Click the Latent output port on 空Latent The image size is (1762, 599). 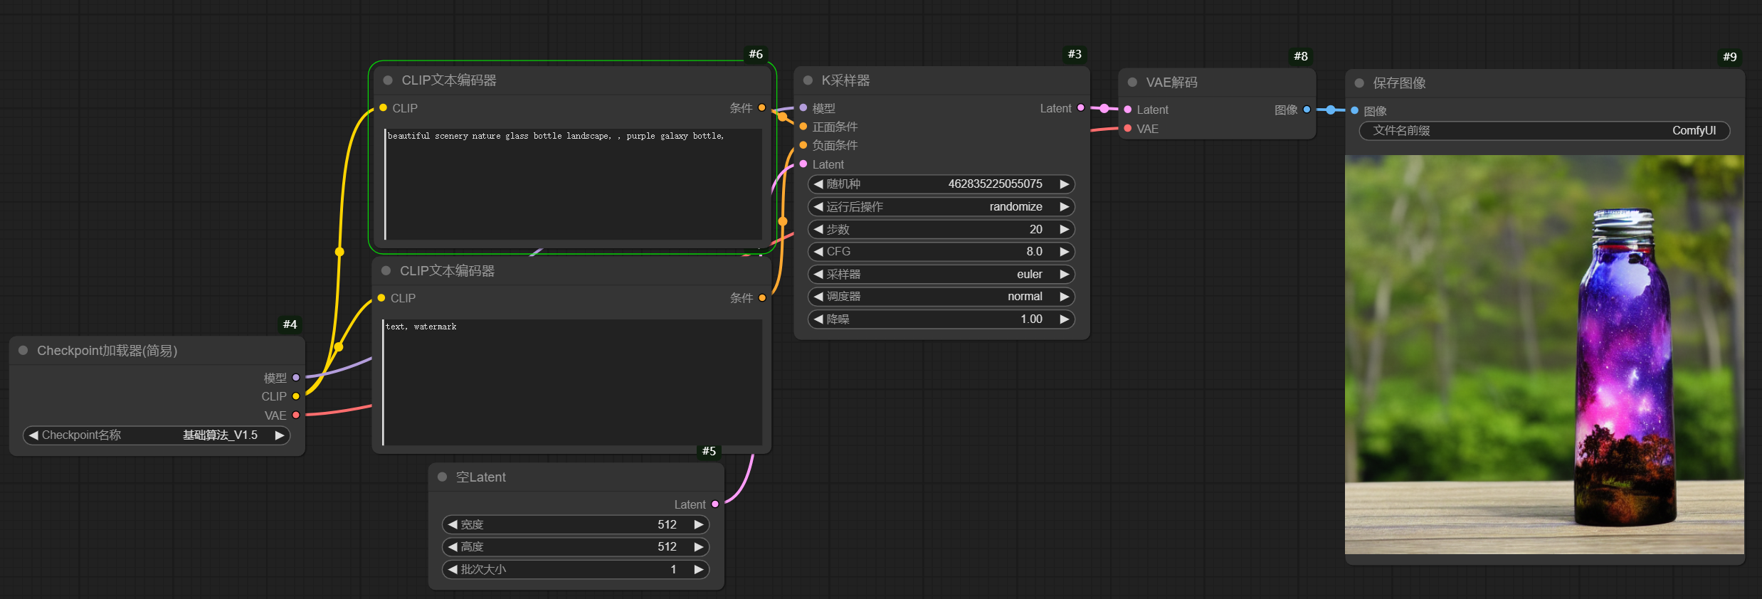tap(715, 504)
